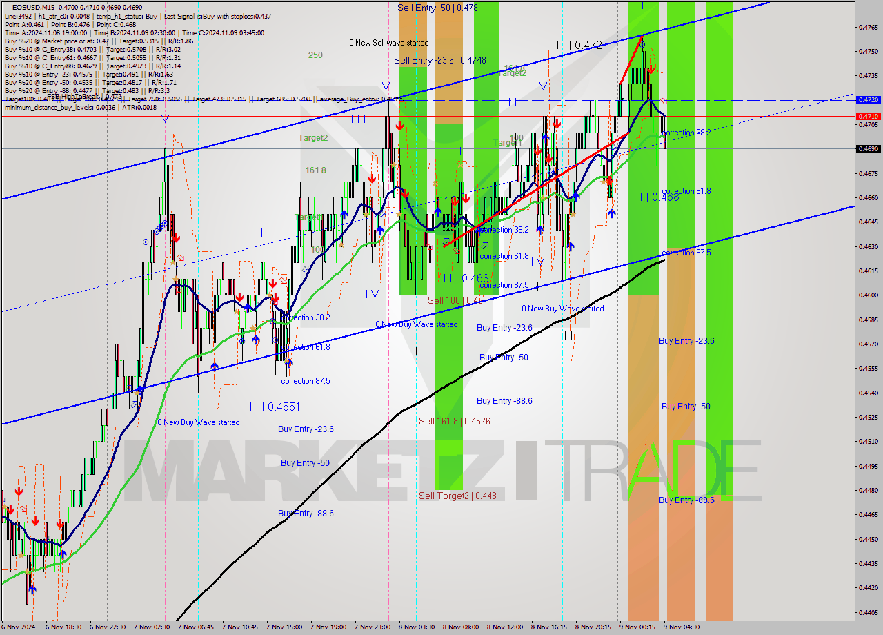Viewport: 883px width, 635px height.
Task: Select the 'I I I 0.463' level label
Action: coord(466,278)
